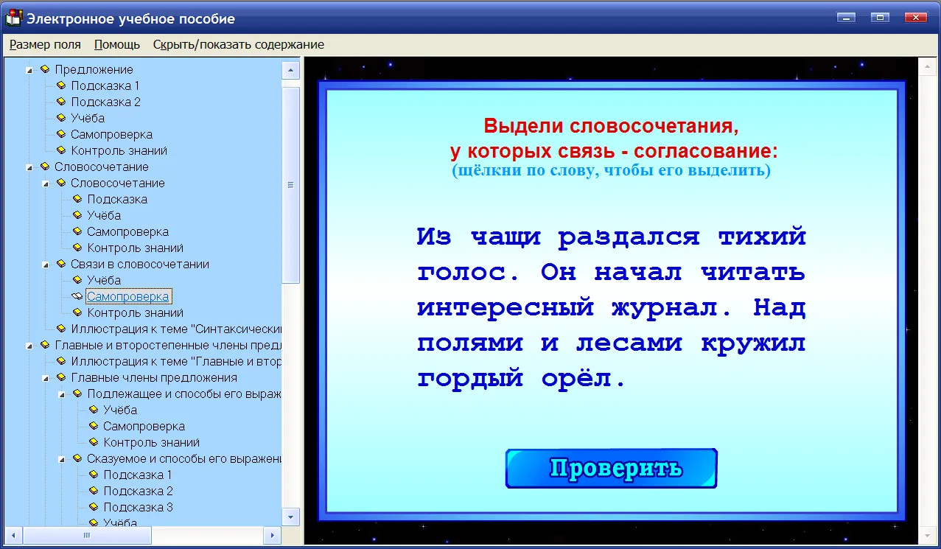Collapse Главные и второстепенные члены node
Viewport: 941px width, 549px height.
coord(29,346)
